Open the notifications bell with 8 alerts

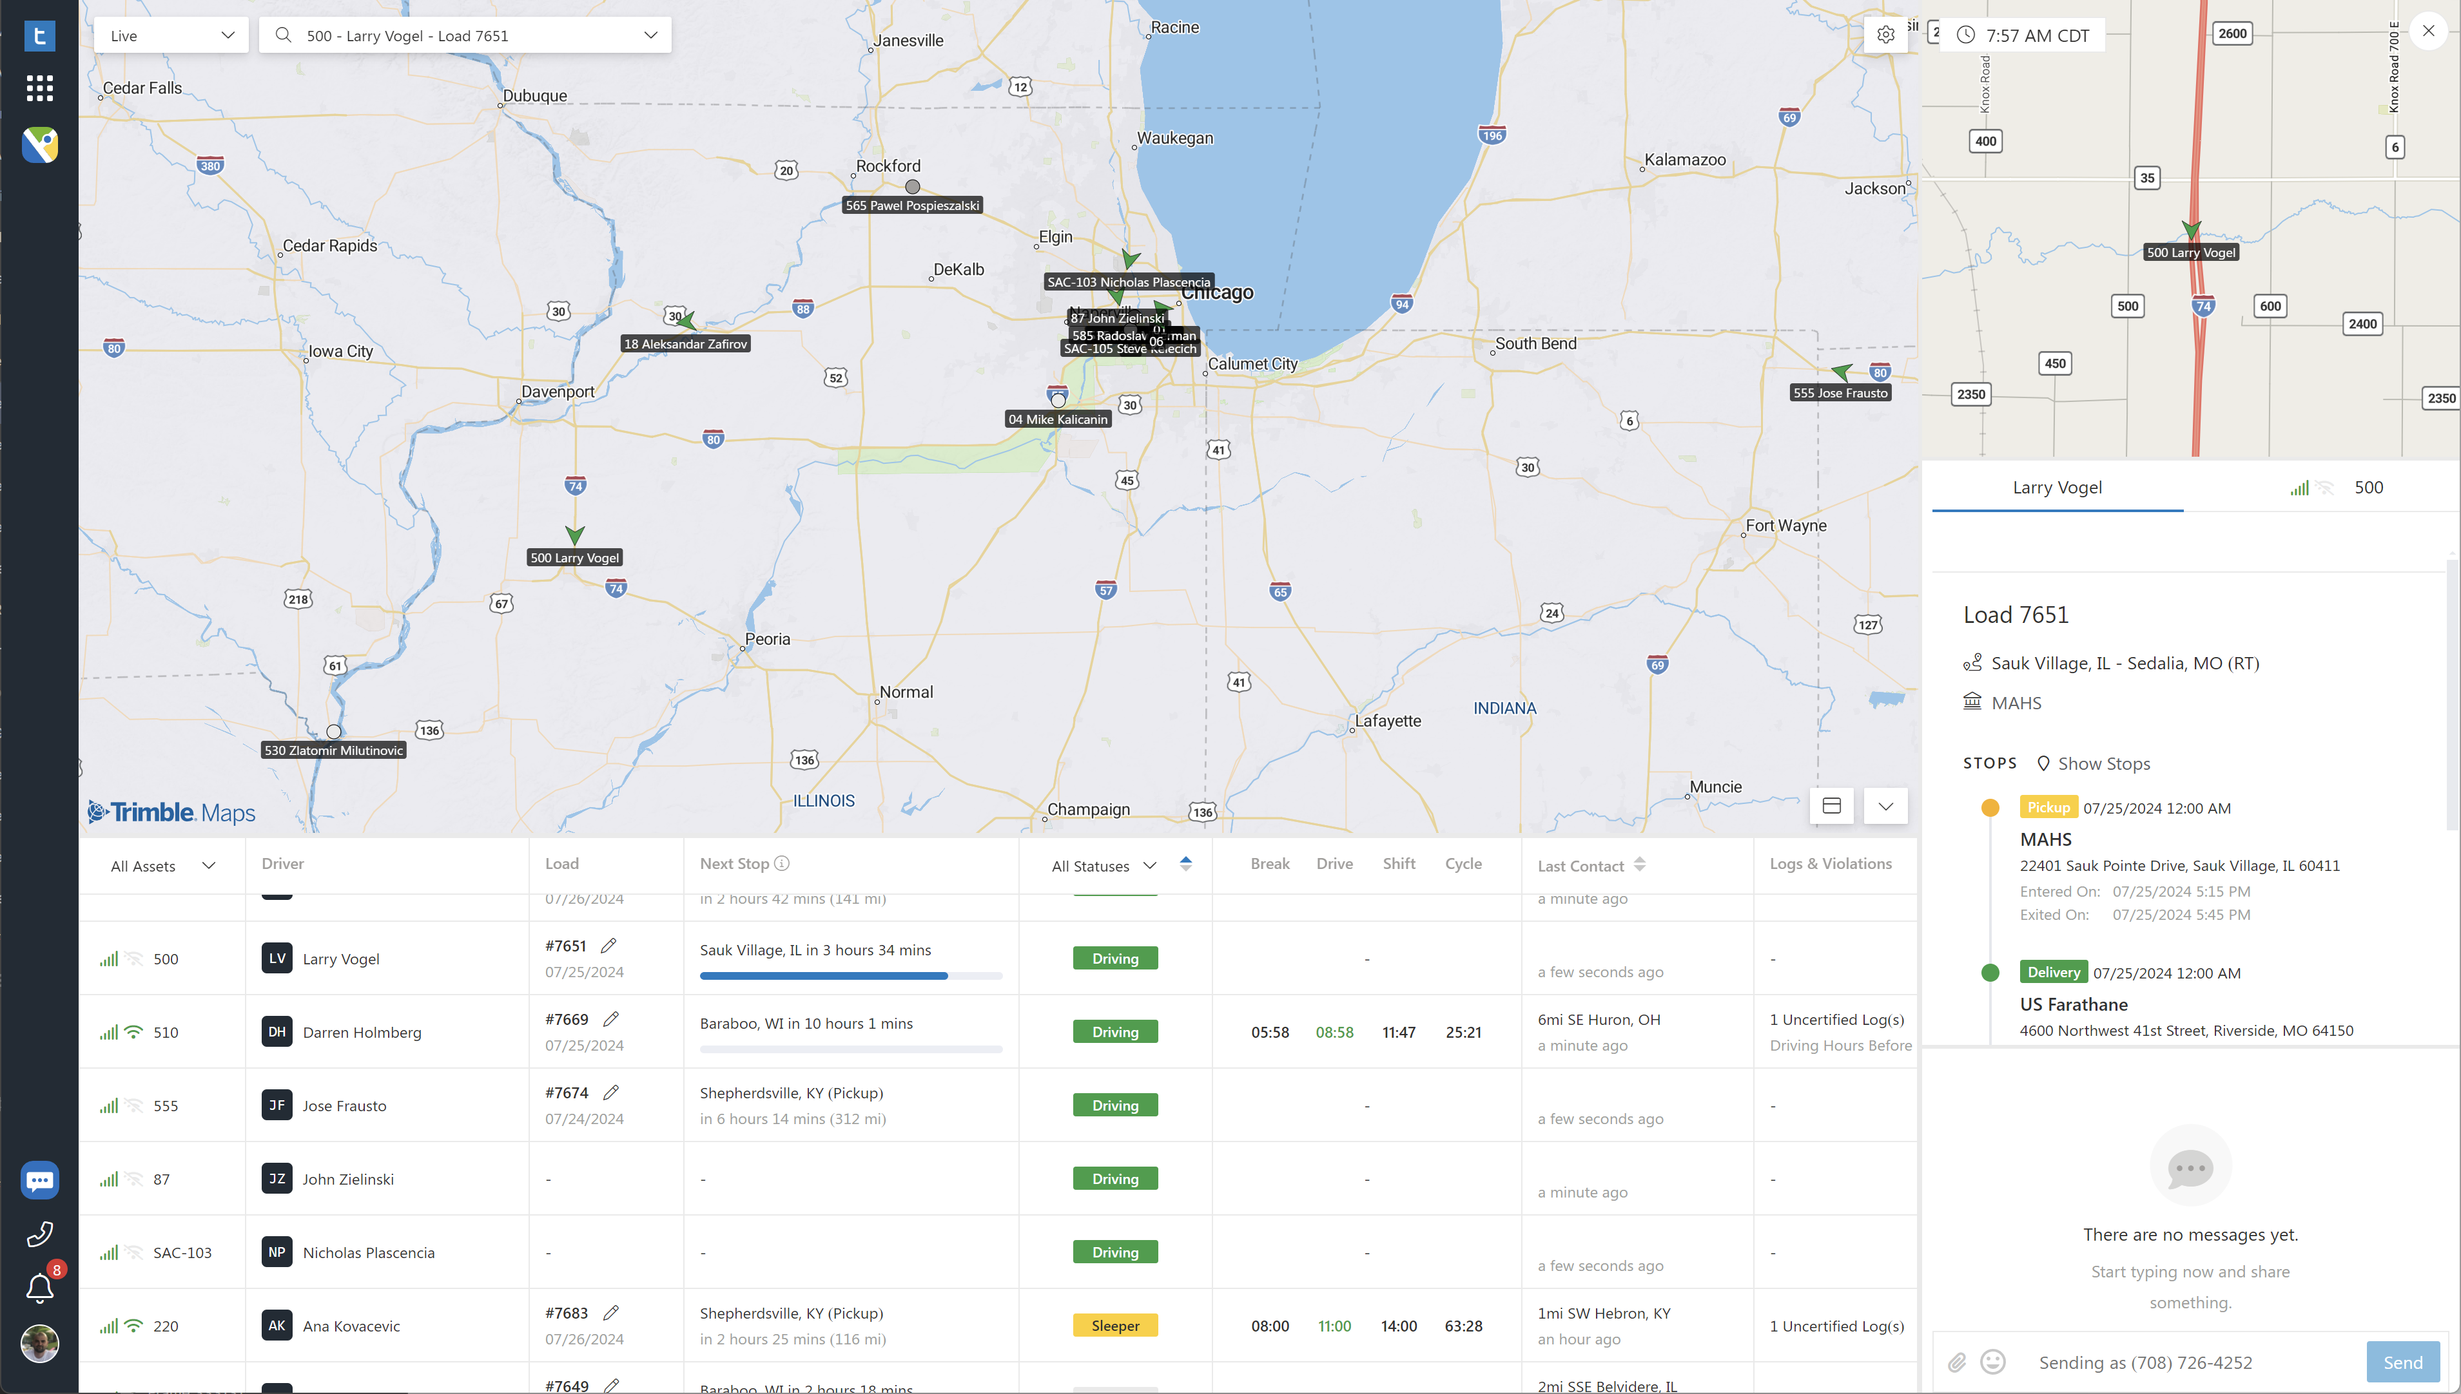[39, 1289]
